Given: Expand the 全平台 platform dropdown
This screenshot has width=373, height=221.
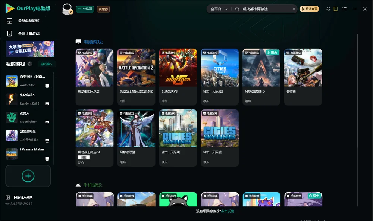Looking at the screenshot, I should tap(219, 9).
